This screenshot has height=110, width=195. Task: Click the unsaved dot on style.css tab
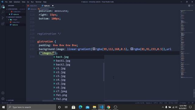coord(53,6)
